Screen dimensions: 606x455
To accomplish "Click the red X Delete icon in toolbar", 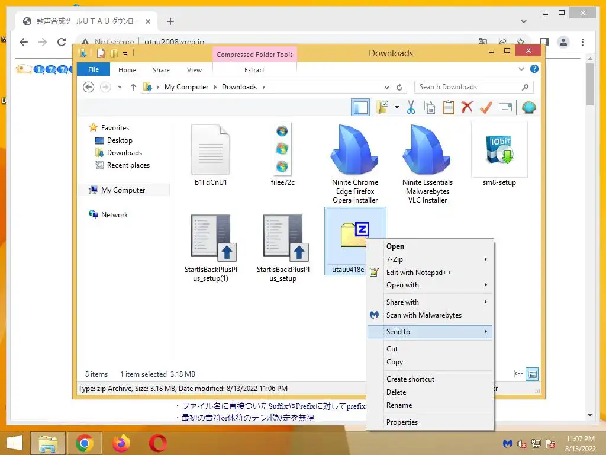I will pos(467,107).
